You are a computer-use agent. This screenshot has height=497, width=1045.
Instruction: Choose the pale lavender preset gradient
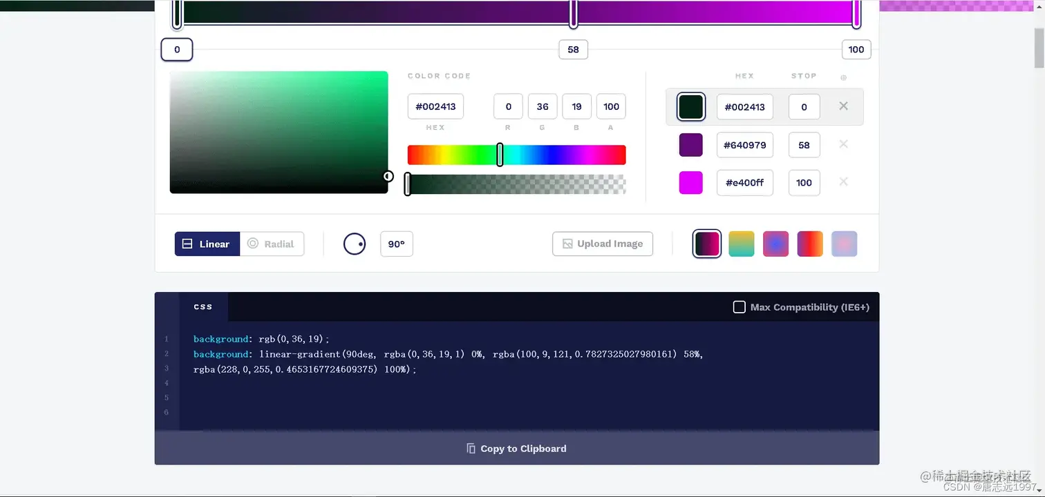pos(845,244)
